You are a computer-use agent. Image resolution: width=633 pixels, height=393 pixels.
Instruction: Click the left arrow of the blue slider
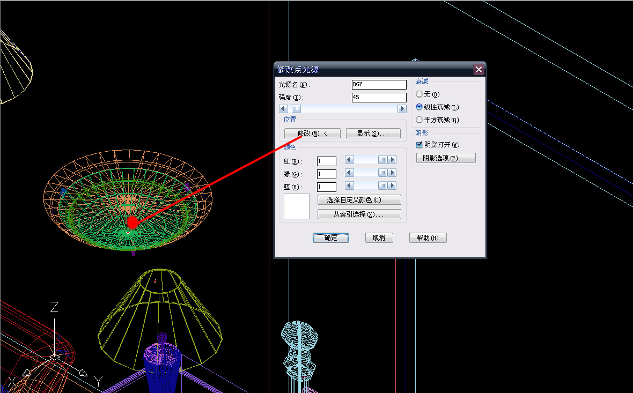pyautogui.click(x=350, y=186)
